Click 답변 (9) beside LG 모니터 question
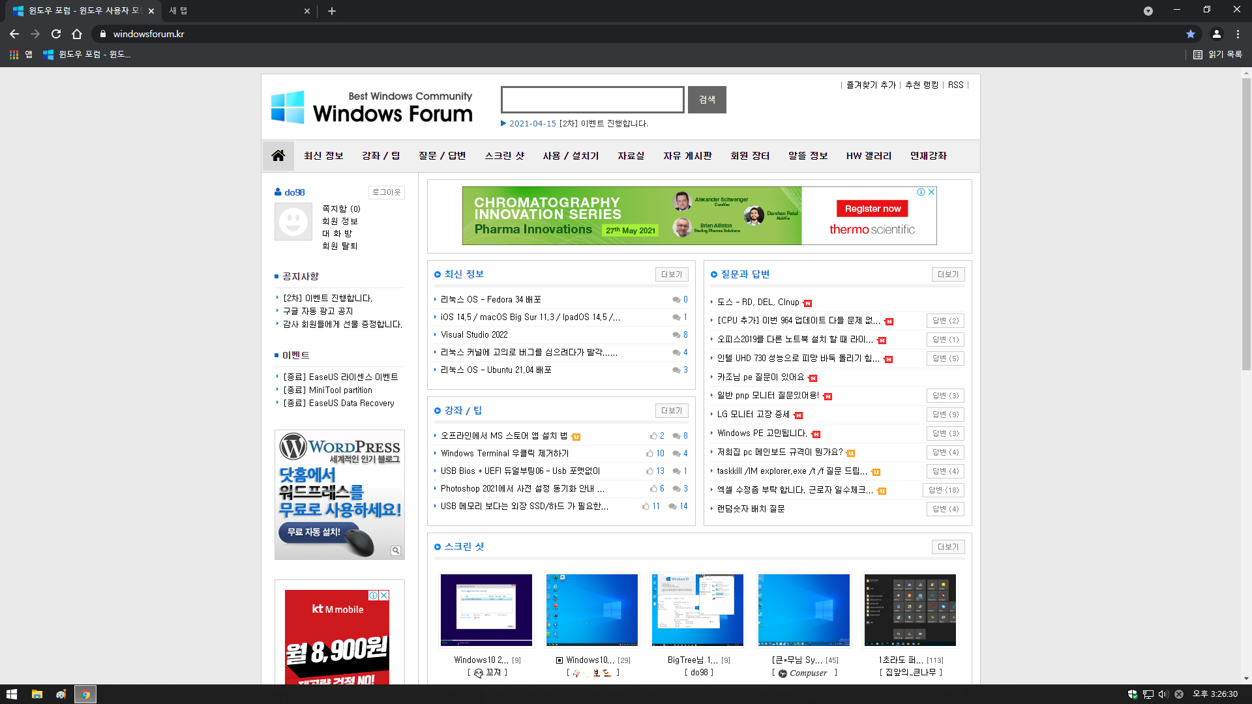The image size is (1252, 704). 946,415
